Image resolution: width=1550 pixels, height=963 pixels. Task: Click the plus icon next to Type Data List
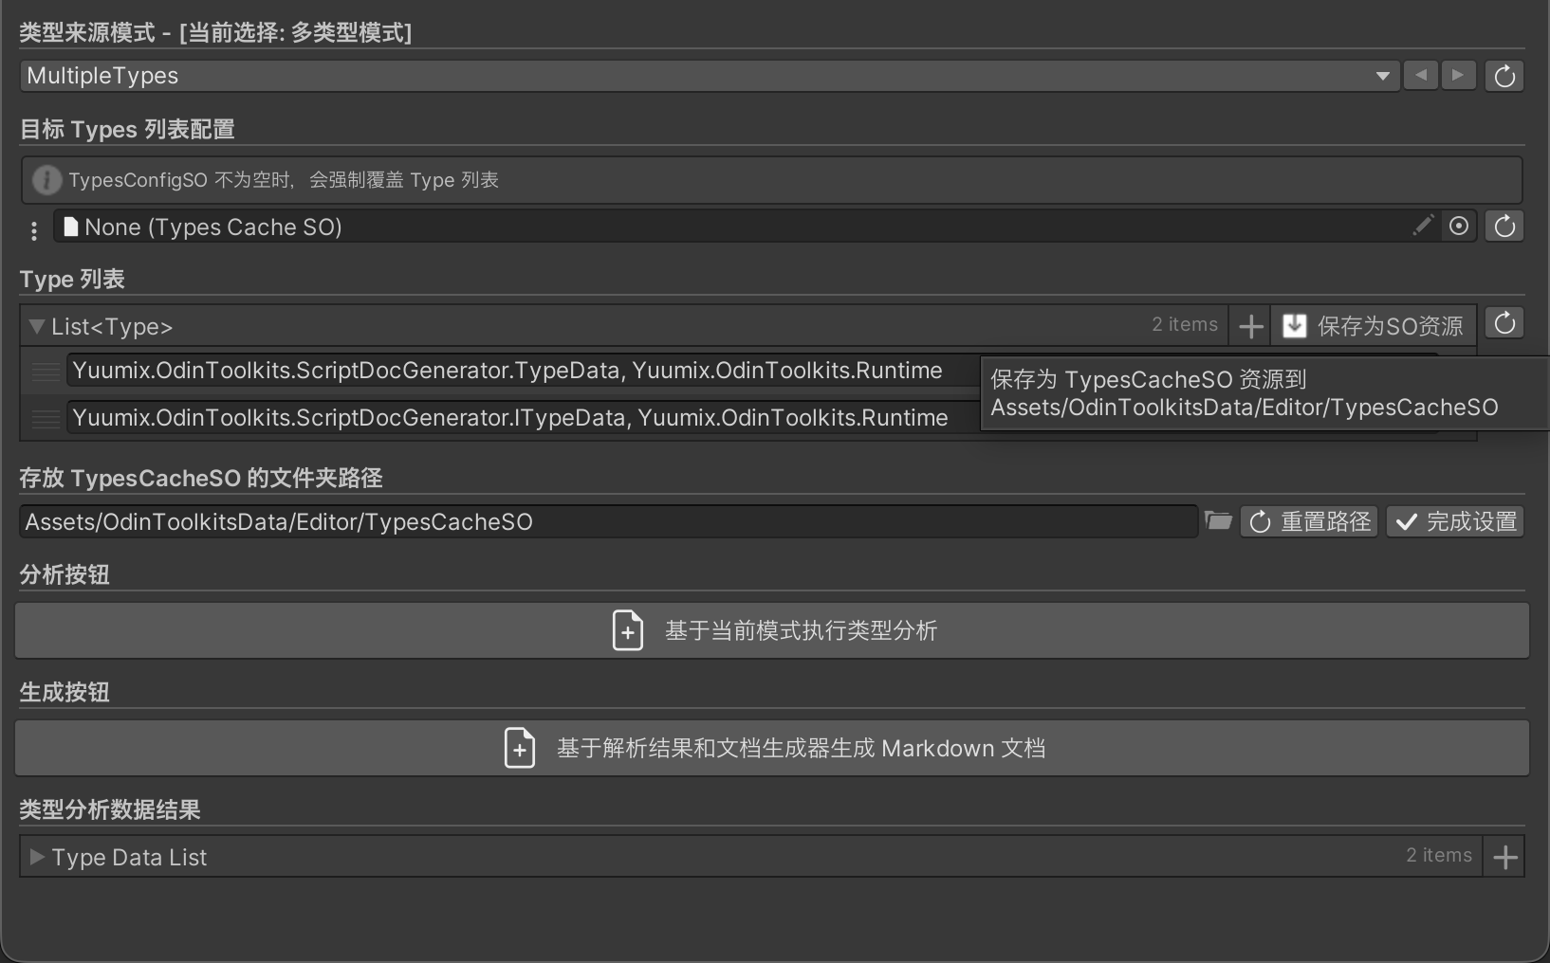[x=1504, y=856]
